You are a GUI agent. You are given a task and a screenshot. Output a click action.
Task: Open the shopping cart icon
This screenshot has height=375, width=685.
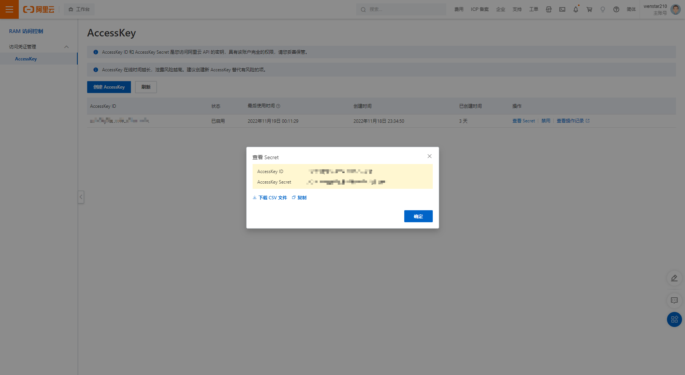[589, 9]
